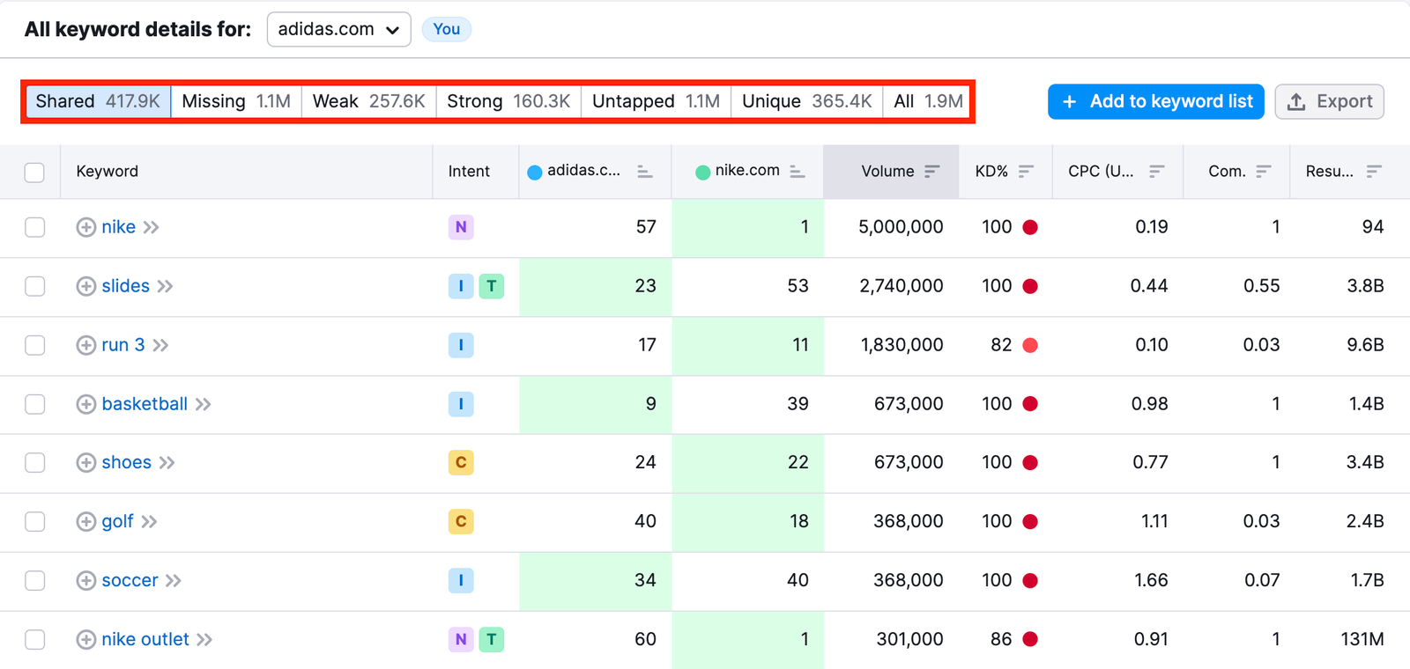1410x669 pixels.
Task: Click the You badge next to domain
Action: (x=447, y=29)
